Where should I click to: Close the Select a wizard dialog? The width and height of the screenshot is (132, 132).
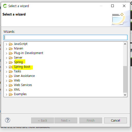[124, 6]
